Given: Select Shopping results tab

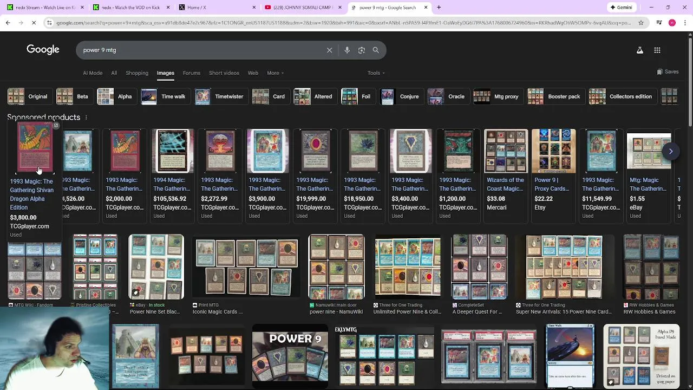Looking at the screenshot, I should pyautogui.click(x=137, y=73).
